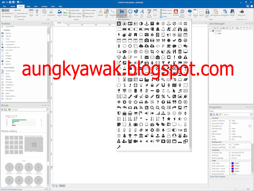
Task: Open the File menu
Action: click(x=4, y=6)
